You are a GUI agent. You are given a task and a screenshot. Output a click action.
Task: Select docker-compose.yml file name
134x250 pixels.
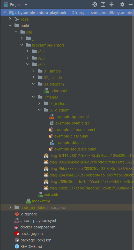(38, 227)
